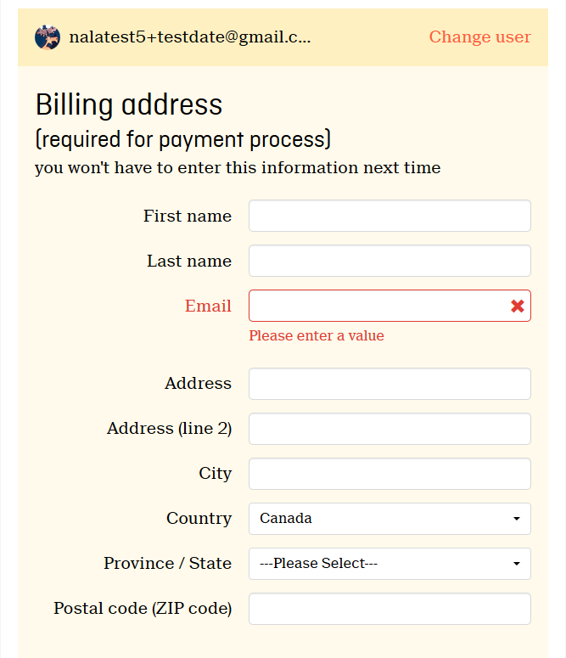The image size is (566, 658).
Task: Click the red X error icon in Email field
Action: coord(518,306)
